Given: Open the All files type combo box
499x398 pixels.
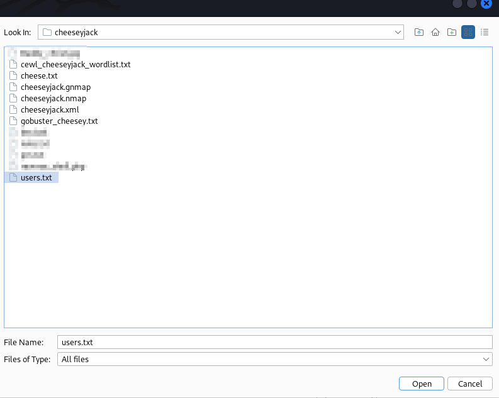Looking at the screenshot, I should tap(274, 359).
